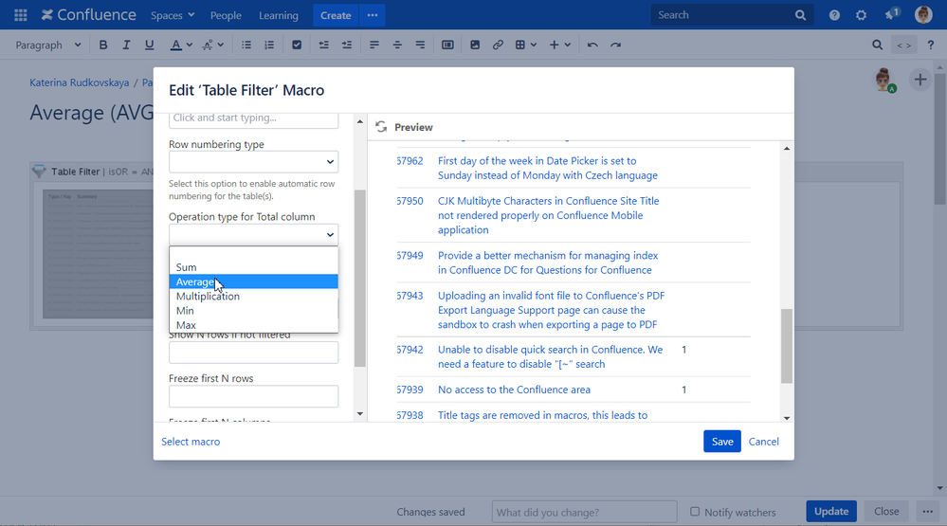The image size is (947, 526).
Task: Open Operation type for Total column dropdown
Action: click(x=254, y=234)
